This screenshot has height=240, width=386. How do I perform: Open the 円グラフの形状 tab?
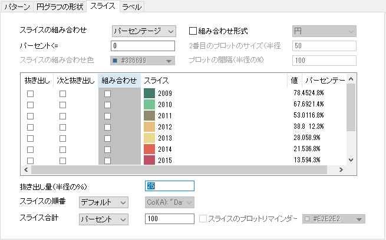click(60, 6)
